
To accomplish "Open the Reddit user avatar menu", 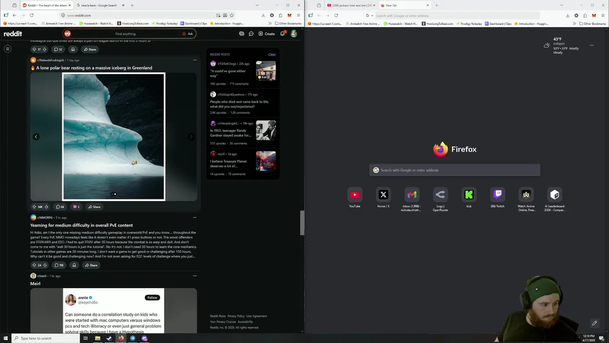I will click(294, 34).
